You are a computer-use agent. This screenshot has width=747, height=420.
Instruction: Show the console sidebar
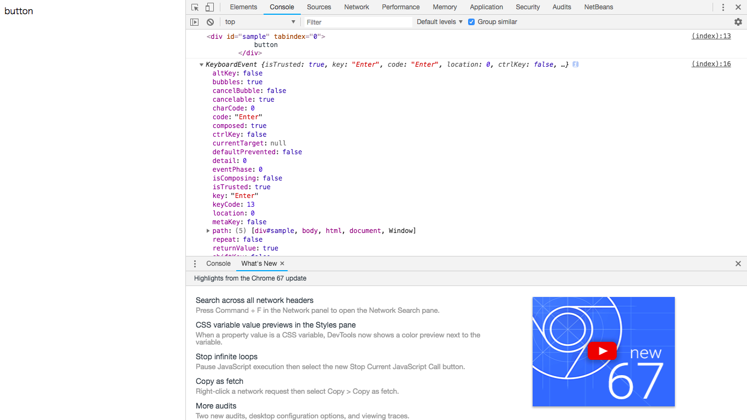pyautogui.click(x=194, y=22)
